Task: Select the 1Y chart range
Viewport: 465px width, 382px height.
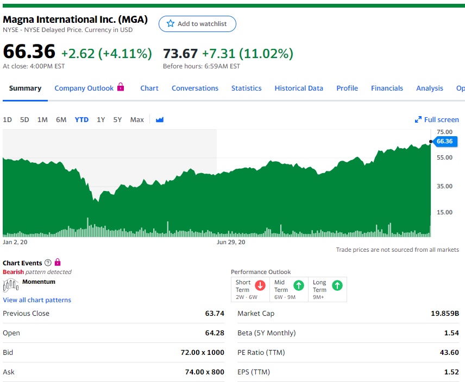Action: click(x=101, y=119)
